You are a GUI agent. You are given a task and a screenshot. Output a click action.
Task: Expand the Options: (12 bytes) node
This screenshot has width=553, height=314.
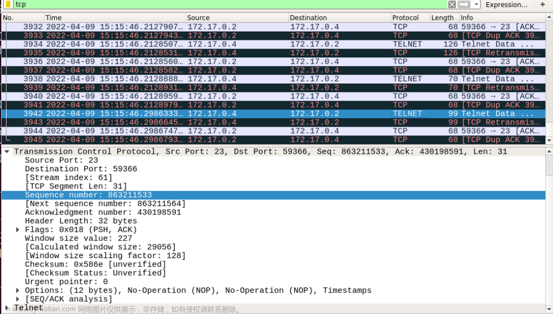point(17,290)
